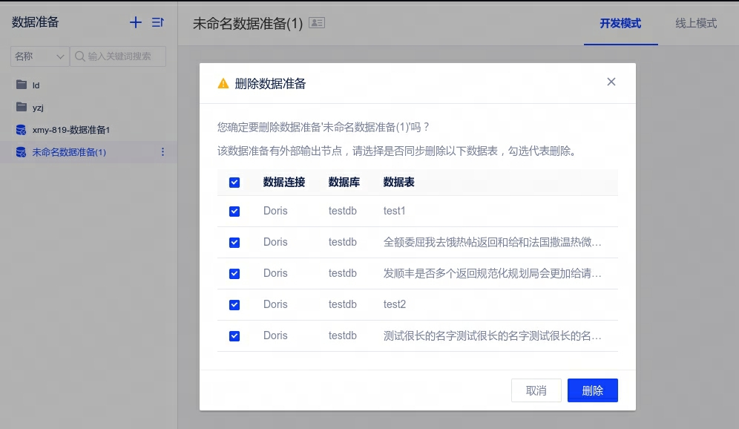Click the keyword search input field
This screenshot has width=739, height=429.
pos(124,56)
